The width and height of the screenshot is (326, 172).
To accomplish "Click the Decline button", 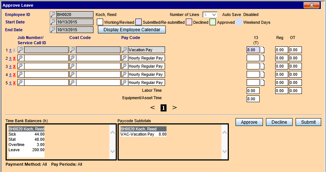I will (x=279, y=122).
